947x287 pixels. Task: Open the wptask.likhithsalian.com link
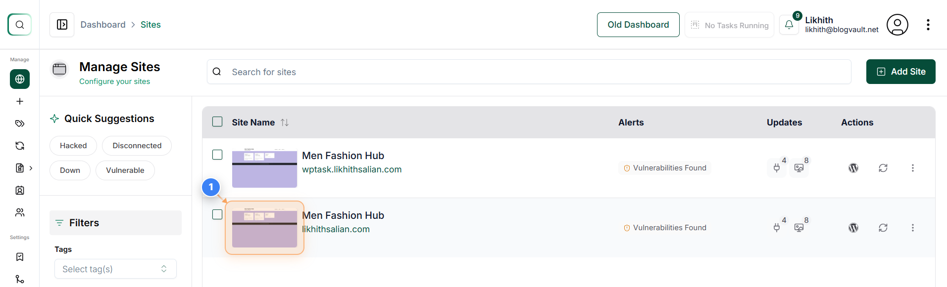point(352,169)
